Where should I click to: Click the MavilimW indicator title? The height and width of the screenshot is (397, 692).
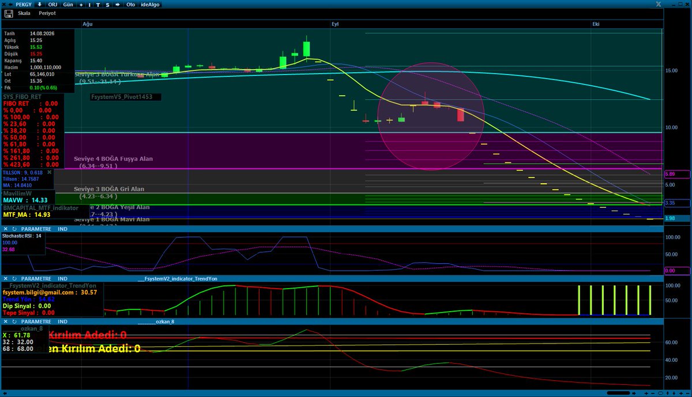click(17, 194)
